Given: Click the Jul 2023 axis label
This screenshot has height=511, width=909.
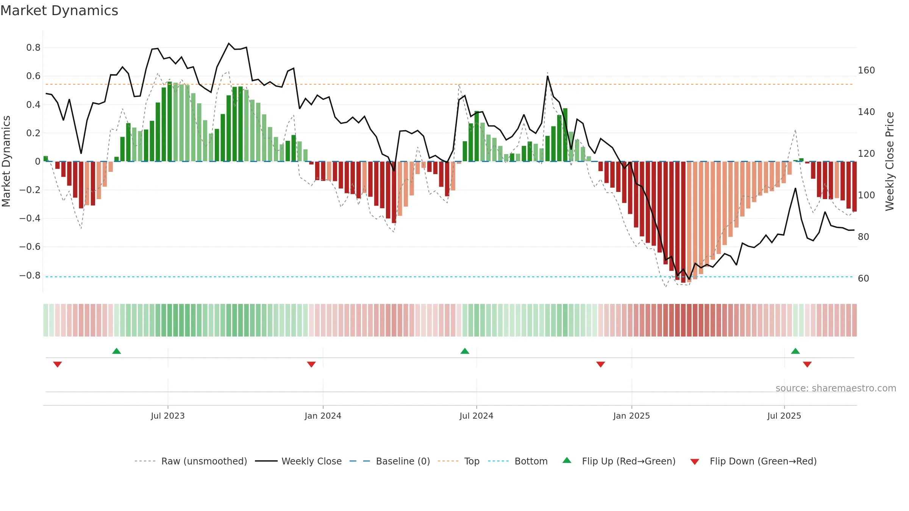Looking at the screenshot, I should 168,416.
